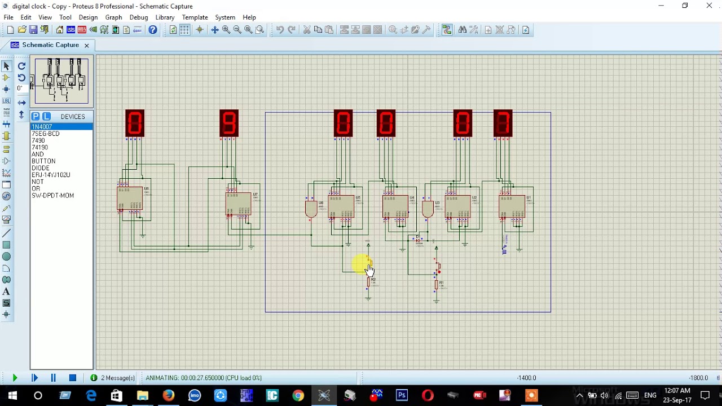Select the Generator Mode sine icon
Viewport: 722px width, 406px height.
click(7, 196)
